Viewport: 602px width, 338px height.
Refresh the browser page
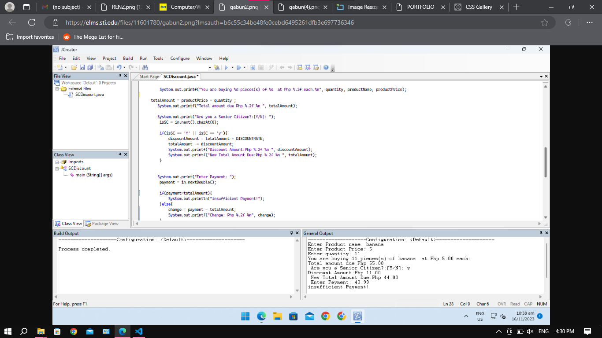pos(32,22)
